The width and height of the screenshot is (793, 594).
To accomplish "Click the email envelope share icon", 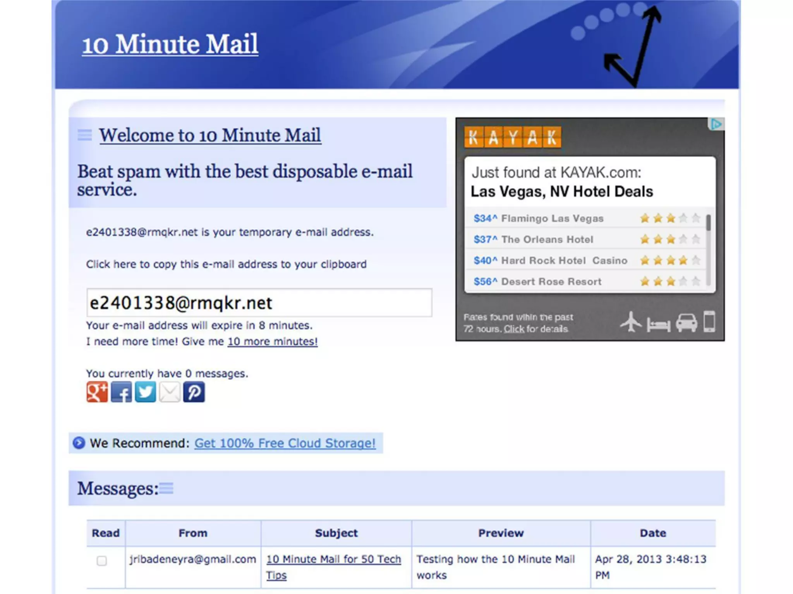I will coord(170,392).
